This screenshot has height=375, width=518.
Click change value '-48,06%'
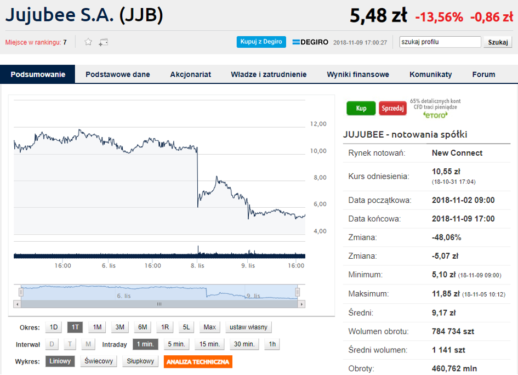click(446, 237)
